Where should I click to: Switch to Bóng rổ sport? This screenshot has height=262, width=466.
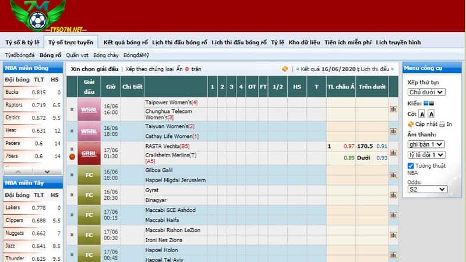point(50,55)
